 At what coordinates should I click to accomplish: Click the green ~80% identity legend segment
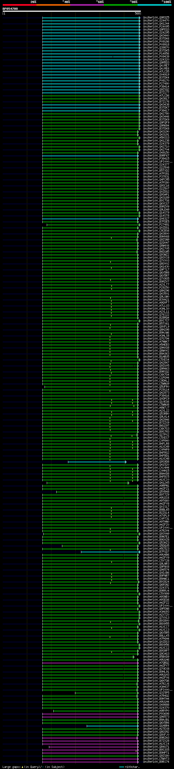point(121,5)
